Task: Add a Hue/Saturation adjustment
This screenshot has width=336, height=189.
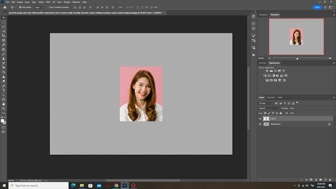Action: pyautogui.click(x=265, y=76)
